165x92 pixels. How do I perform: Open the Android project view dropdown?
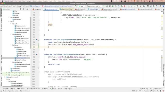(x=7, y=9)
